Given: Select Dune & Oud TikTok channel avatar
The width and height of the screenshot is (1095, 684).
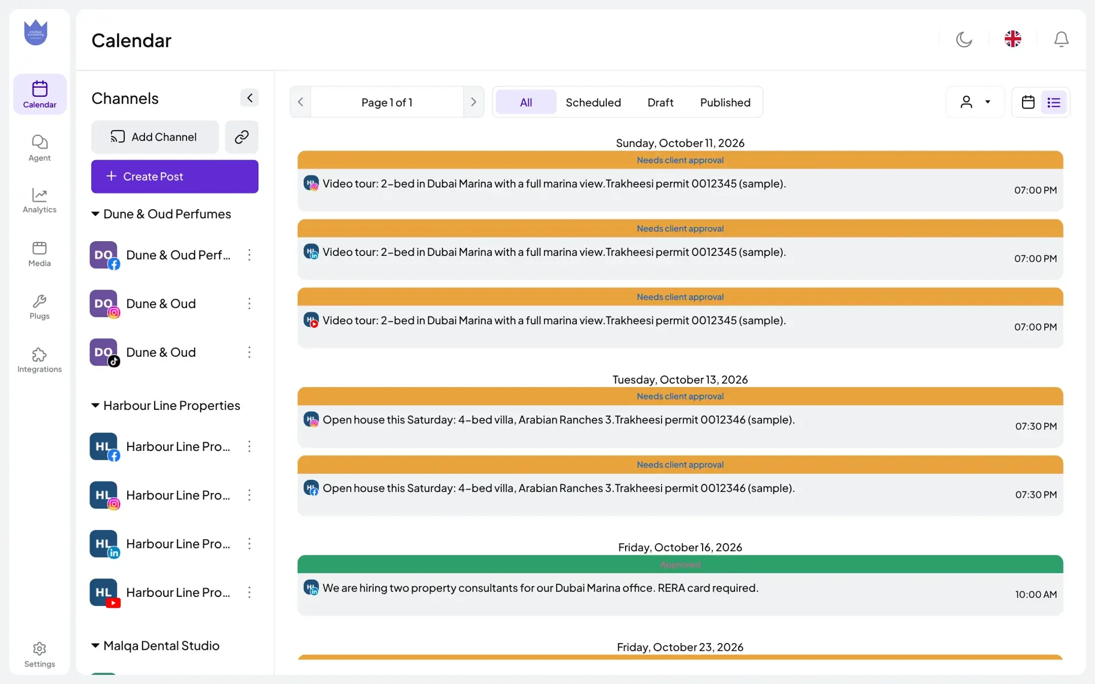Looking at the screenshot, I should (104, 353).
